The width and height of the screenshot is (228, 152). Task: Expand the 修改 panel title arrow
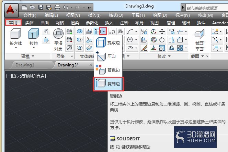click(169, 56)
